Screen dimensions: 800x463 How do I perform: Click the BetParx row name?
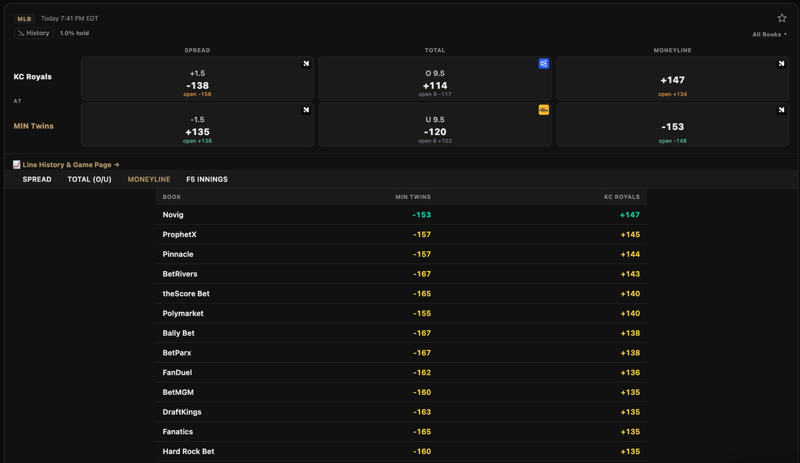click(177, 353)
